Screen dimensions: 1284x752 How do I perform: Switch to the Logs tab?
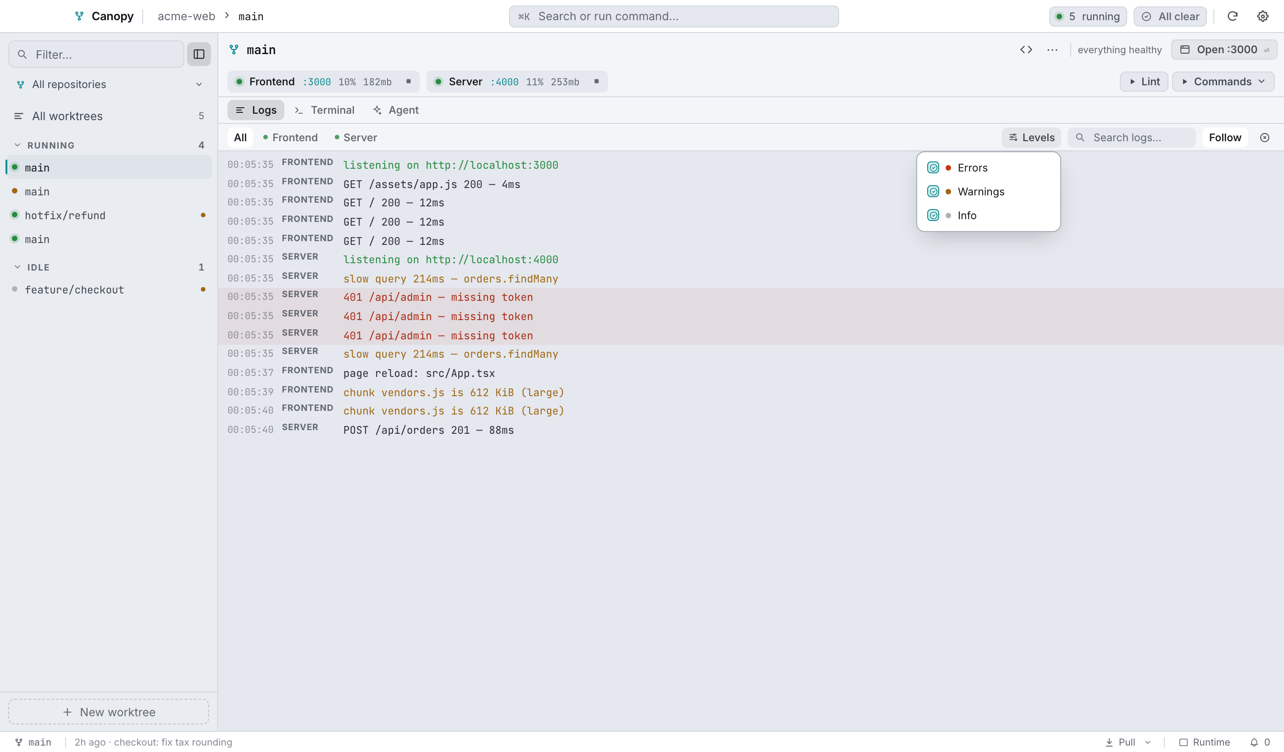pyautogui.click(x=256, y=110)
